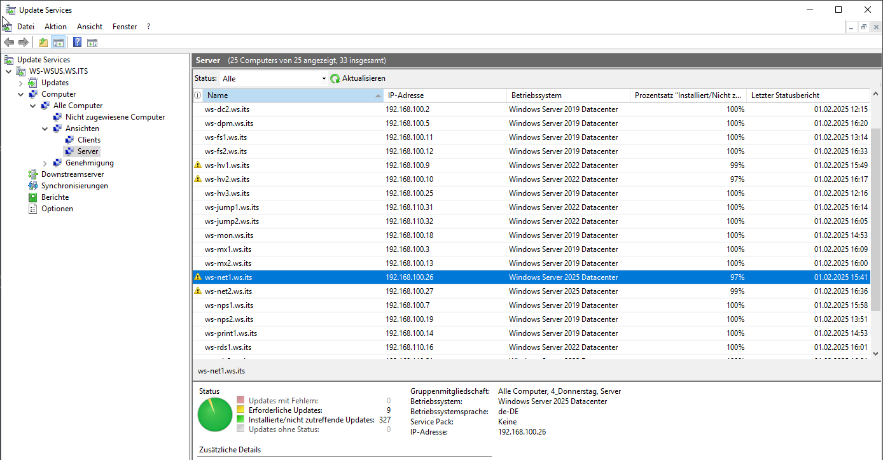
Task: Click the computer list vertical scrollbar thumb
Action: [x=876, y=220]
